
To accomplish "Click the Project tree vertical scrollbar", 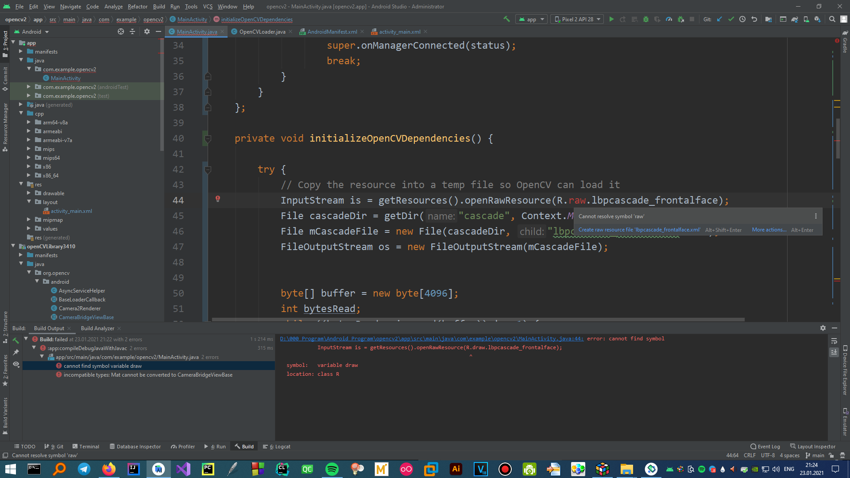I will [x=162, y=95].
